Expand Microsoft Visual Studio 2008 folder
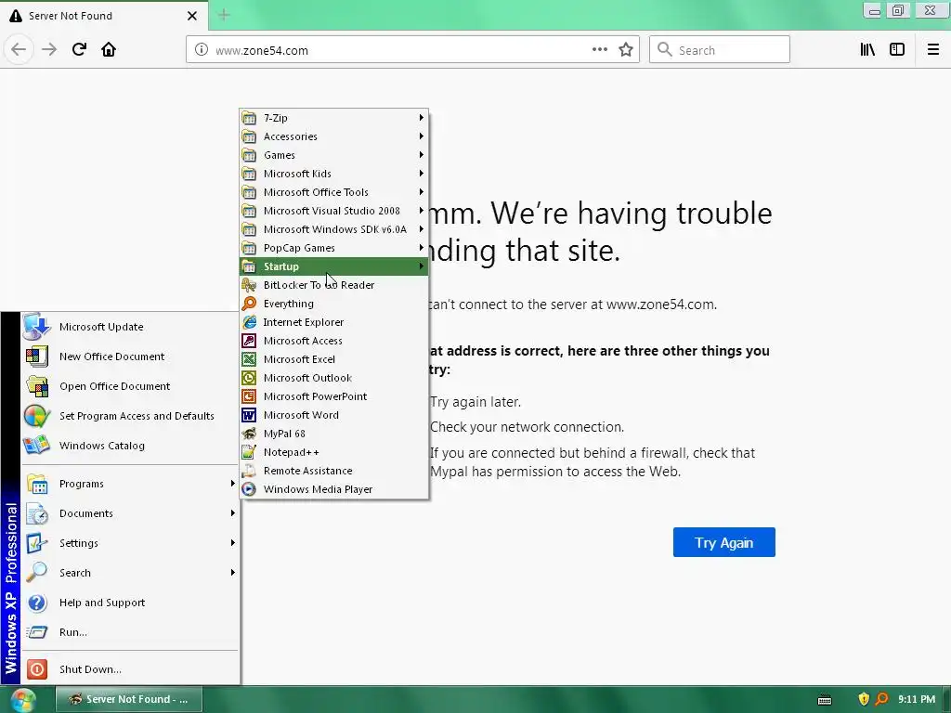The image size is (951, 713). tap(334, 211)
